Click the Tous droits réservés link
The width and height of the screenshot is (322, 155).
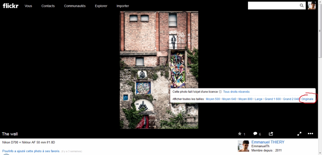[236, 92]
